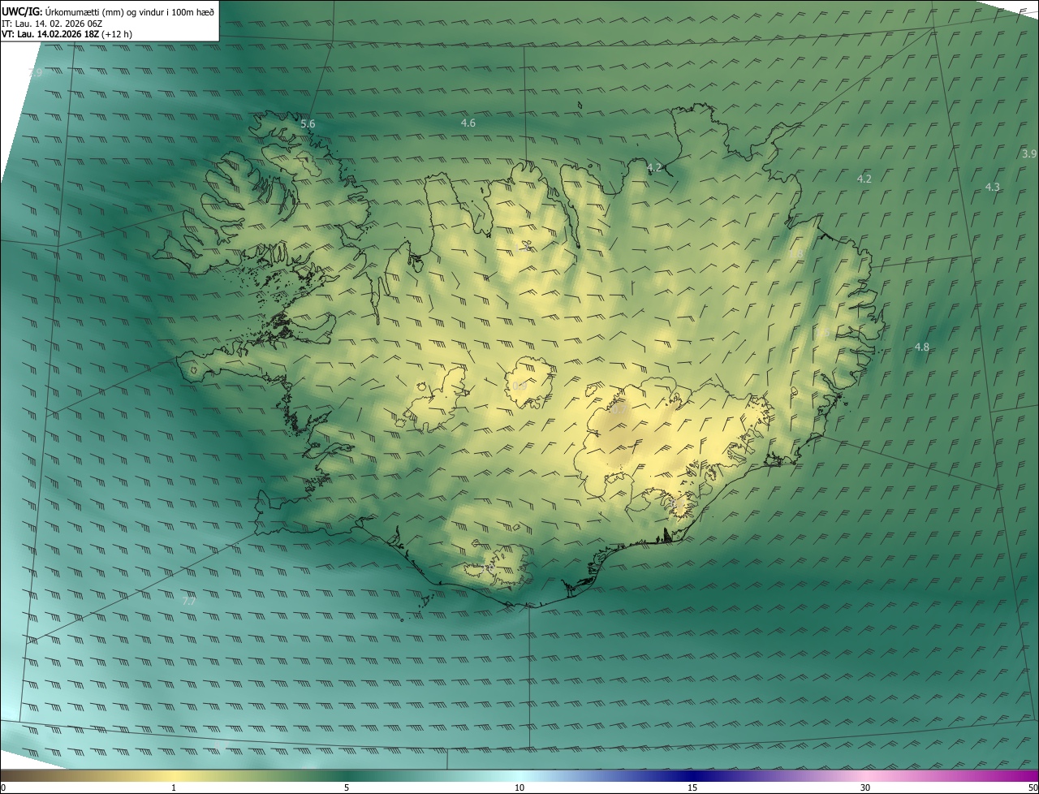The height and width of the screenshot is (794, 1039).
Task: Click the '5' tick label on the color scale
Action: [x=347, y=788]
